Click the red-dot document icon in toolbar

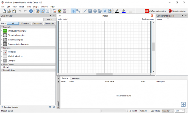(x=55, y=11)
